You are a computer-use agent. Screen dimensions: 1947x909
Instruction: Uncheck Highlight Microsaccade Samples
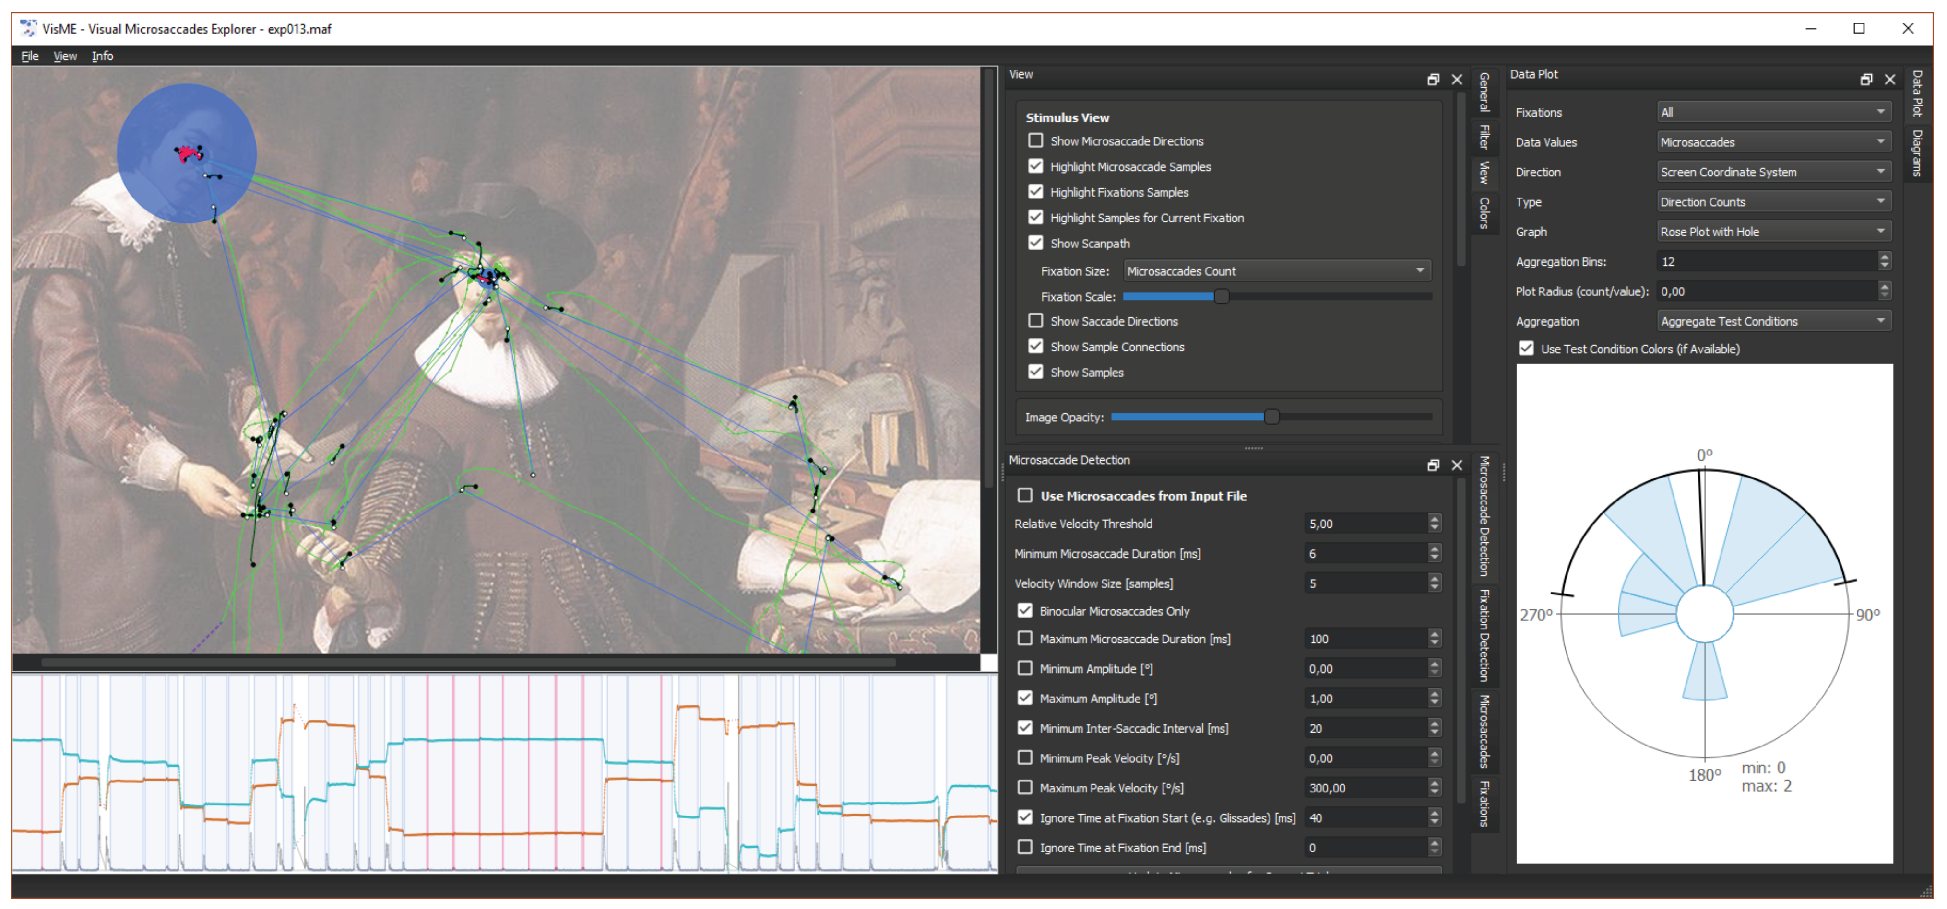(x=1035, y=166)
